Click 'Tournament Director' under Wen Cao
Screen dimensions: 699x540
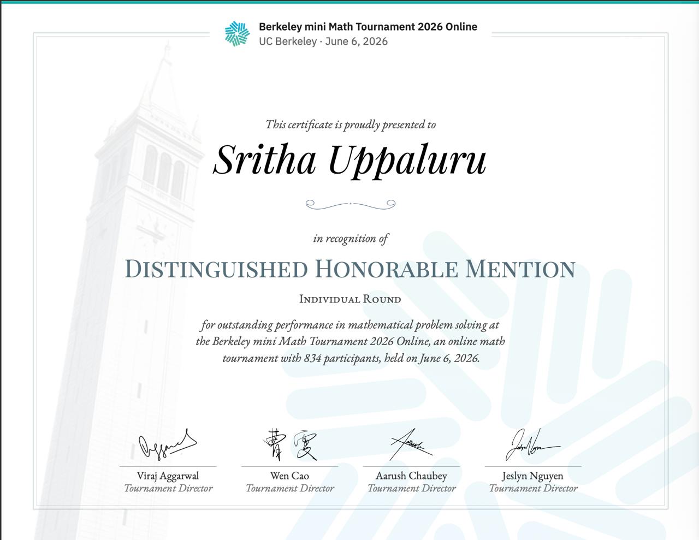tap(290, 489)
